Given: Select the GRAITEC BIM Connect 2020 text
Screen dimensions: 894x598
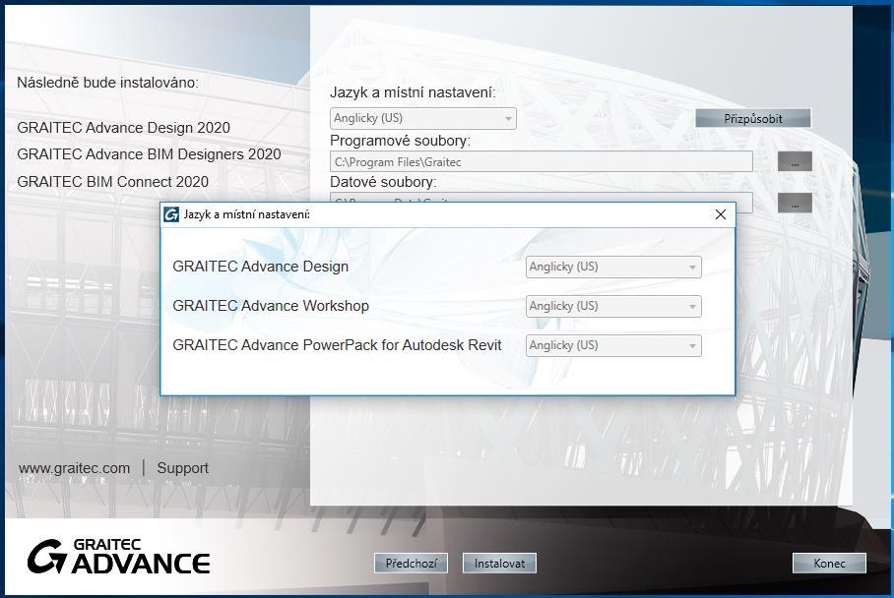Looking at the screenshot, I should click(x=113, y=182).
